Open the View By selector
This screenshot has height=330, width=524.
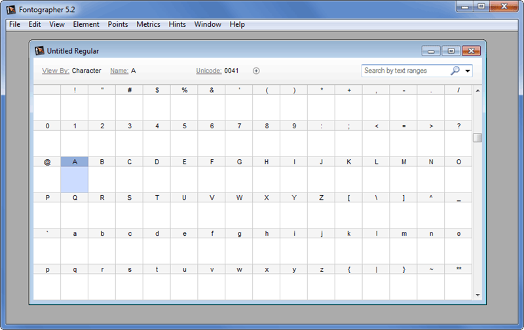pyautogui.click(x=56, y=71)
